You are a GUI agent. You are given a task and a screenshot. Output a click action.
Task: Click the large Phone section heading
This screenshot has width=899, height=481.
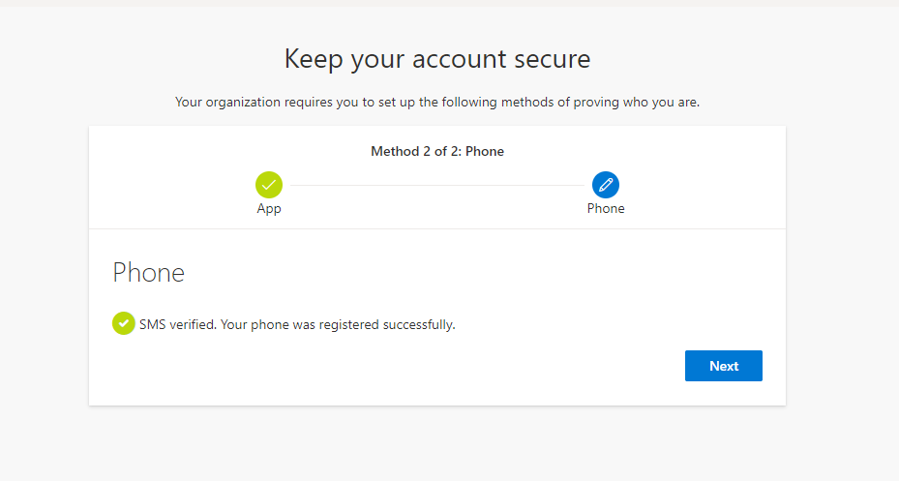pyautogui.click(x=148, y=272)
